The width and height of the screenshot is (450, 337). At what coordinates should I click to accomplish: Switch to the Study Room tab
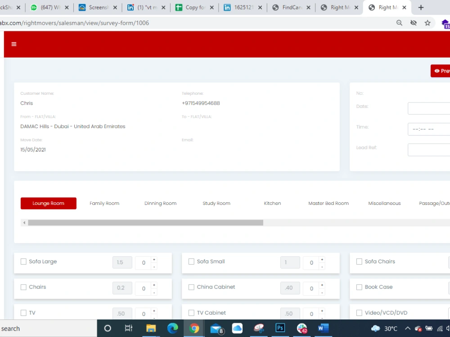click(x=216, y=203)
